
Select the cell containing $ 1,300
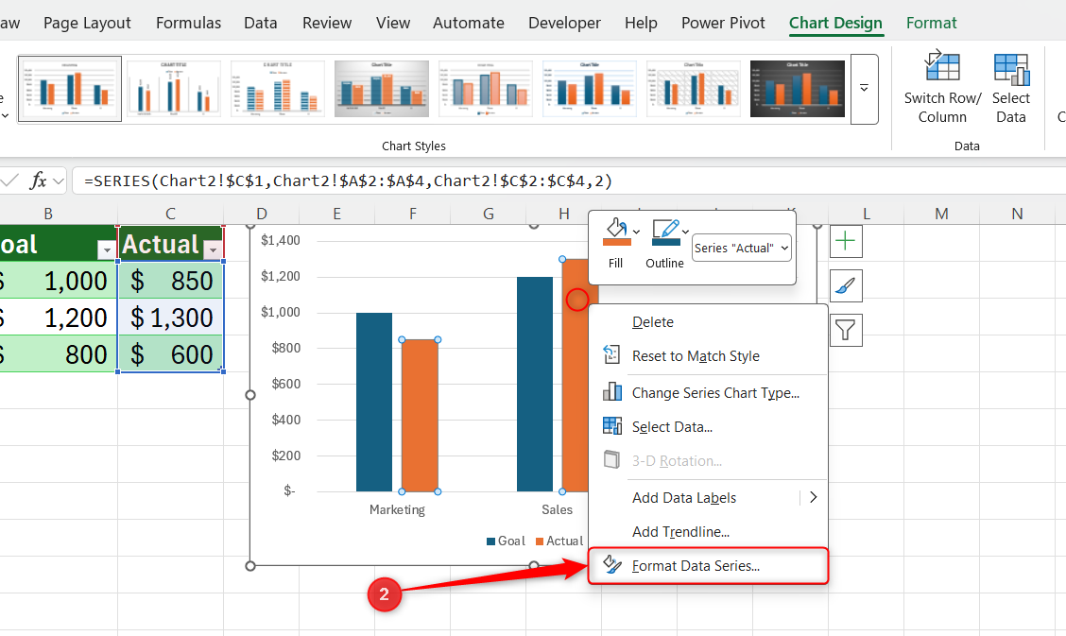tap(171, 318)
